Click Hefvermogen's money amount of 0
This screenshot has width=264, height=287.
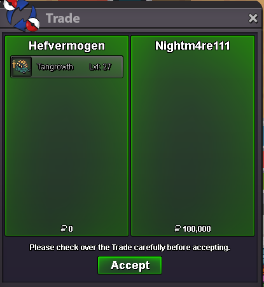pos(71,228)
